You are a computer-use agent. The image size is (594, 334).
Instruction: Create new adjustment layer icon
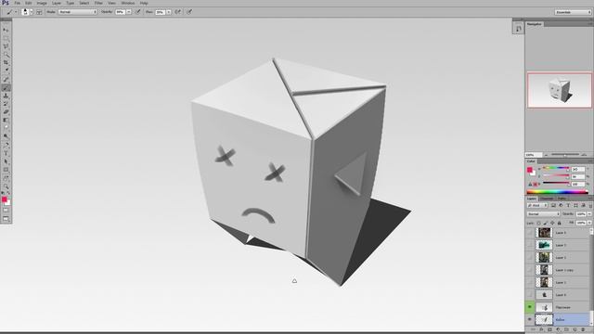tap(558, 329)
